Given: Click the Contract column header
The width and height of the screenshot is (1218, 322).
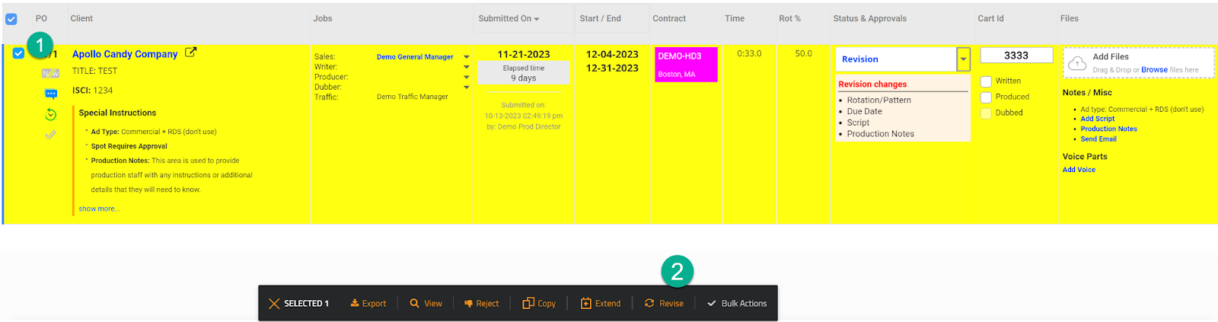Looking at the screenshot, I should click(669, 18).
